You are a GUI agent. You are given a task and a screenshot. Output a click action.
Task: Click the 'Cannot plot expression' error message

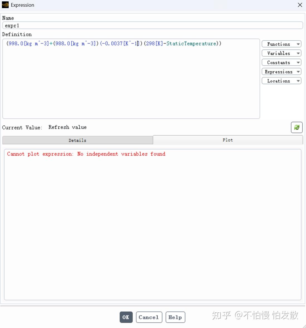[x=86, y=154]
